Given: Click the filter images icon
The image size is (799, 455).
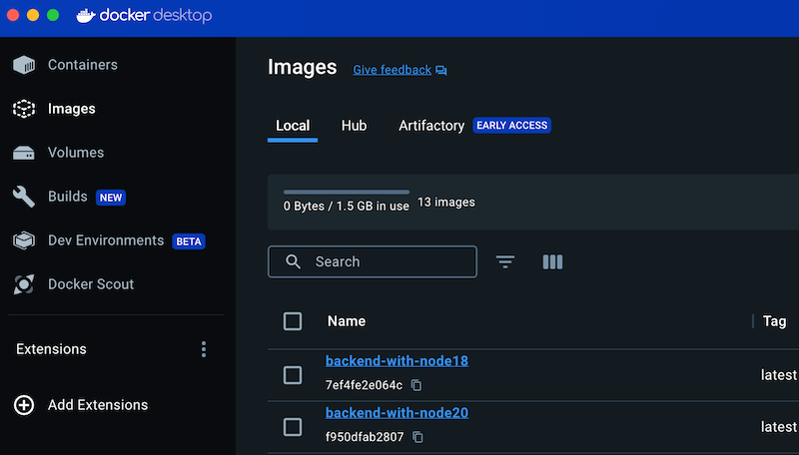Looking at the screenshot, I should tap(505, 261).
